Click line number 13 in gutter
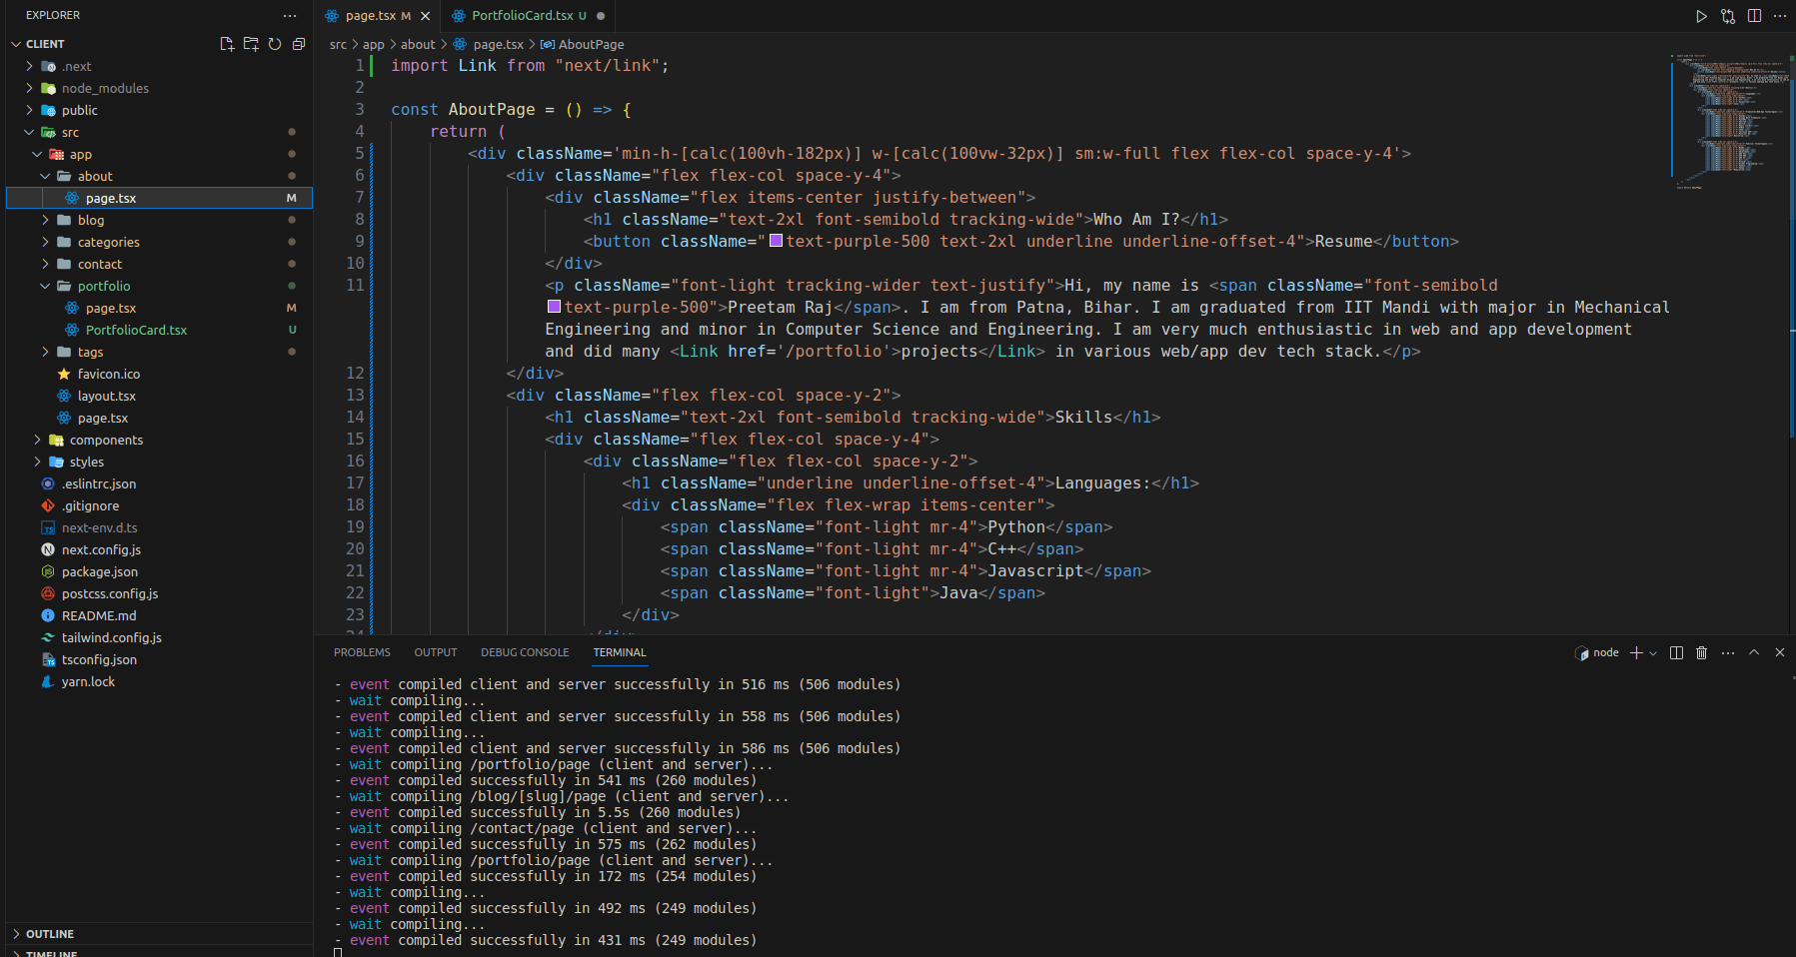This screenshot has height=957, width=1796. pyautogui.click(x=355, y=396)
